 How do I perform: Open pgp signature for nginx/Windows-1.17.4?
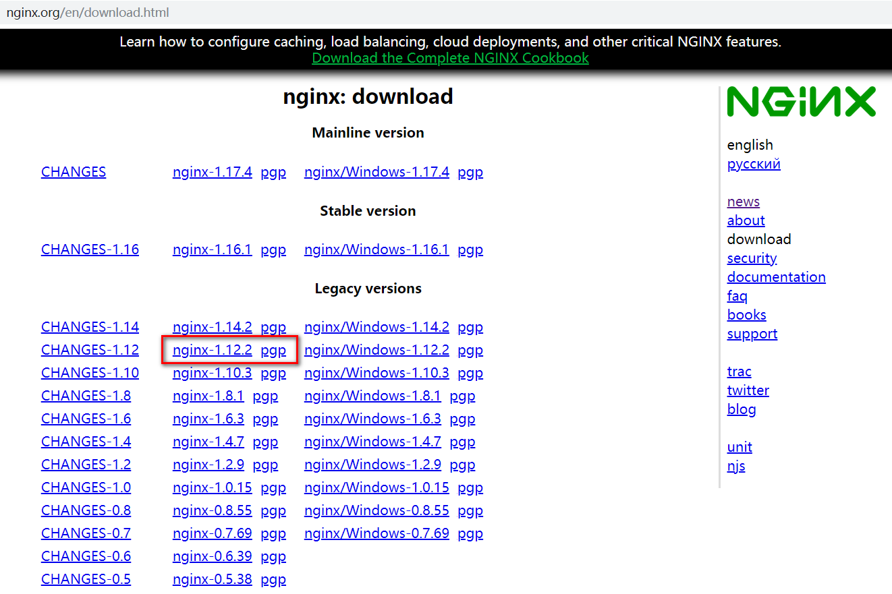[x=470, y=173]
